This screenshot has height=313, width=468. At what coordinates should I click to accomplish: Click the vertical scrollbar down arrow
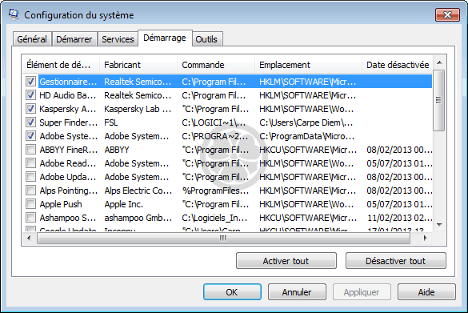pyautogui.click(x=439, y=225)
